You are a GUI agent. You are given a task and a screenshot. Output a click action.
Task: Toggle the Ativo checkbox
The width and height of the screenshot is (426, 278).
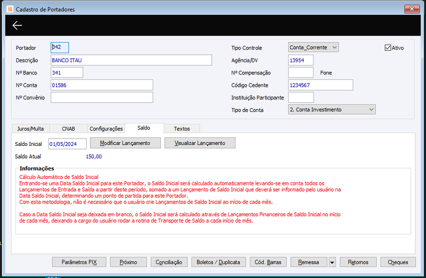click(388, 48)
